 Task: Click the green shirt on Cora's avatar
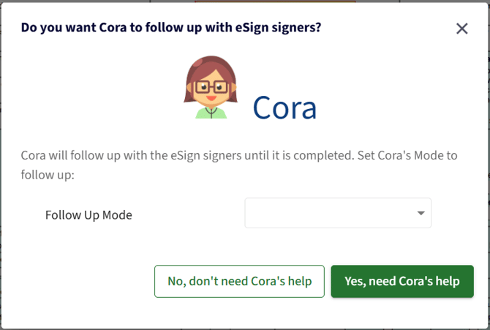point(211,113)
